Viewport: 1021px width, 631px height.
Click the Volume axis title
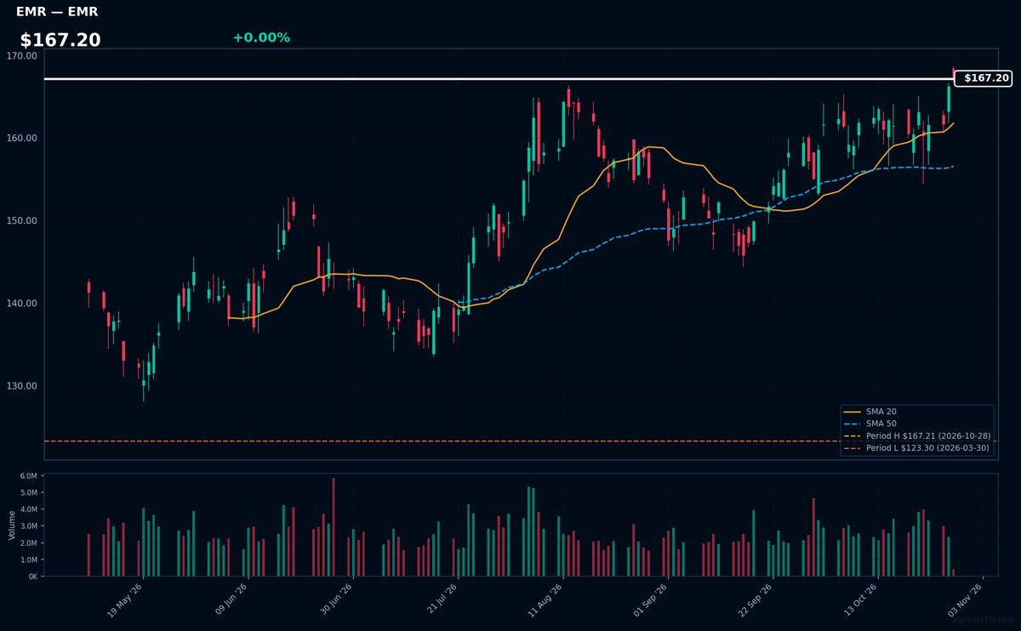[12, 525]
